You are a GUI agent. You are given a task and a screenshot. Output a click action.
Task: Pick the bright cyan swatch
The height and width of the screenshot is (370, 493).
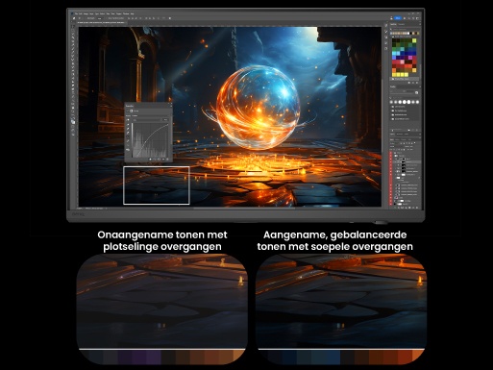[x=394, y=53]
